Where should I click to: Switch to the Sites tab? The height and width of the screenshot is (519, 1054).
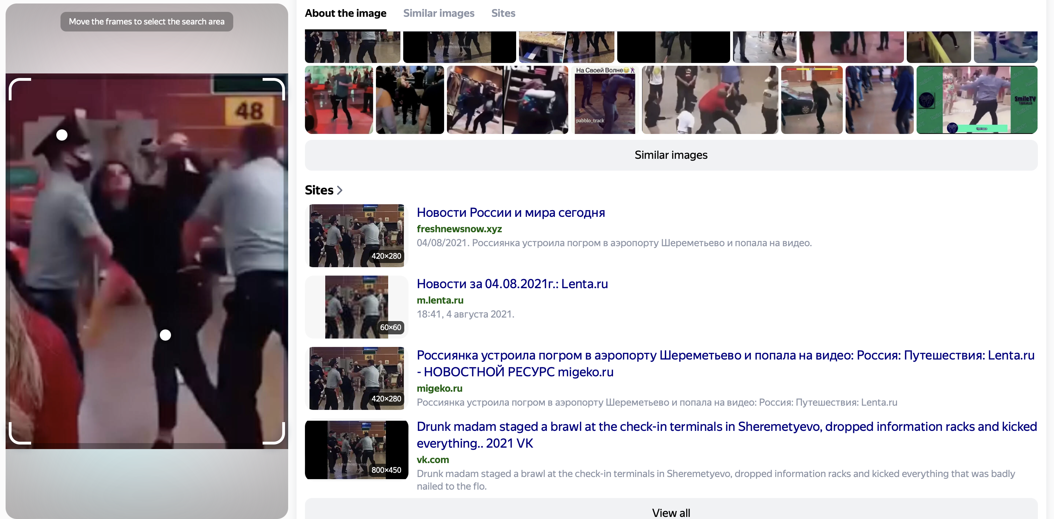[503, 13]
